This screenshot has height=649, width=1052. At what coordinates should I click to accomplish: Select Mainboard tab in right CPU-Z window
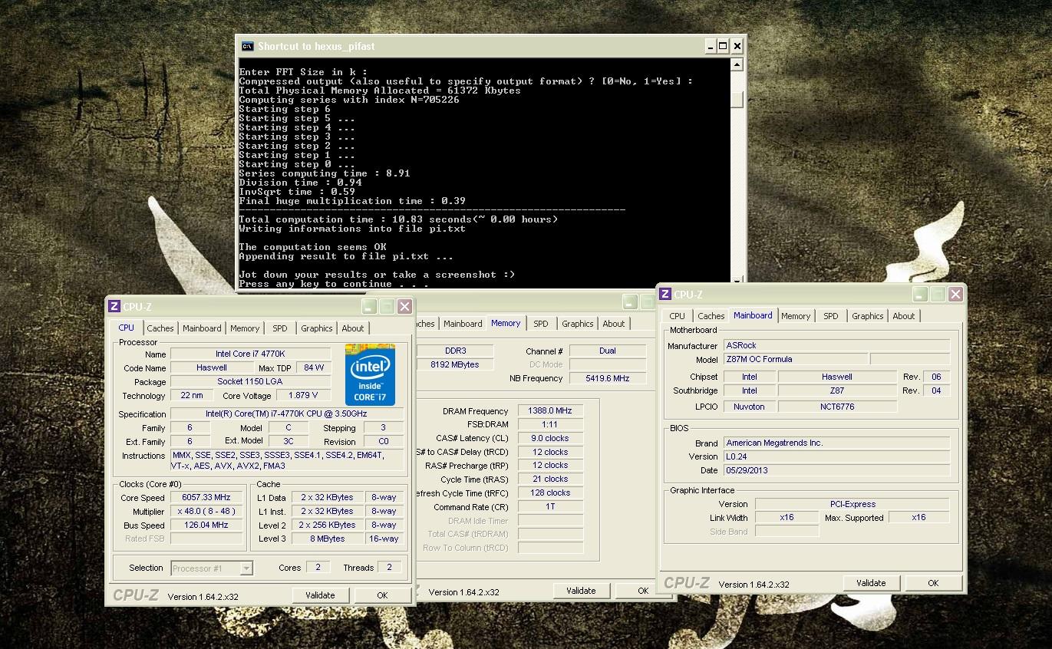753,315
